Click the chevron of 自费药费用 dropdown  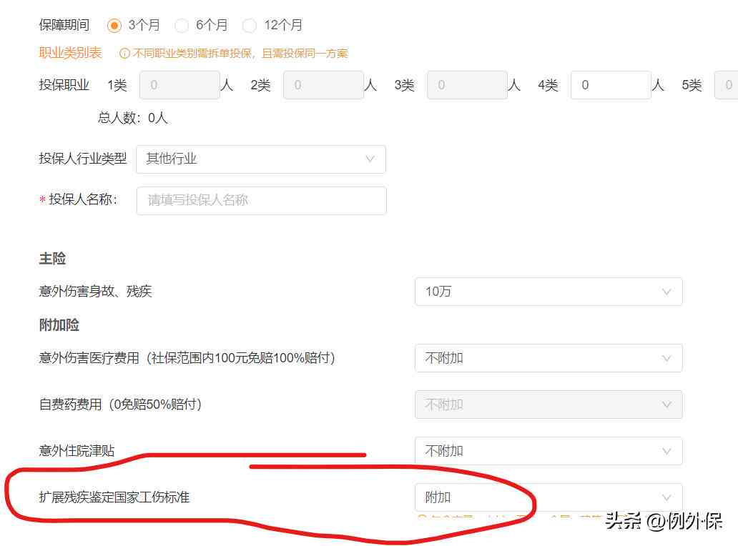666,404
